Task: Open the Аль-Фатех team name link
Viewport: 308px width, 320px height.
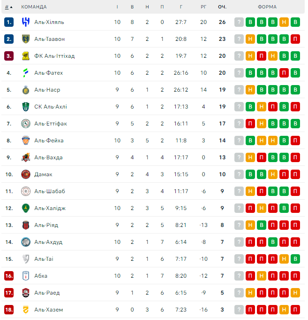Action: tap(48, 73)
